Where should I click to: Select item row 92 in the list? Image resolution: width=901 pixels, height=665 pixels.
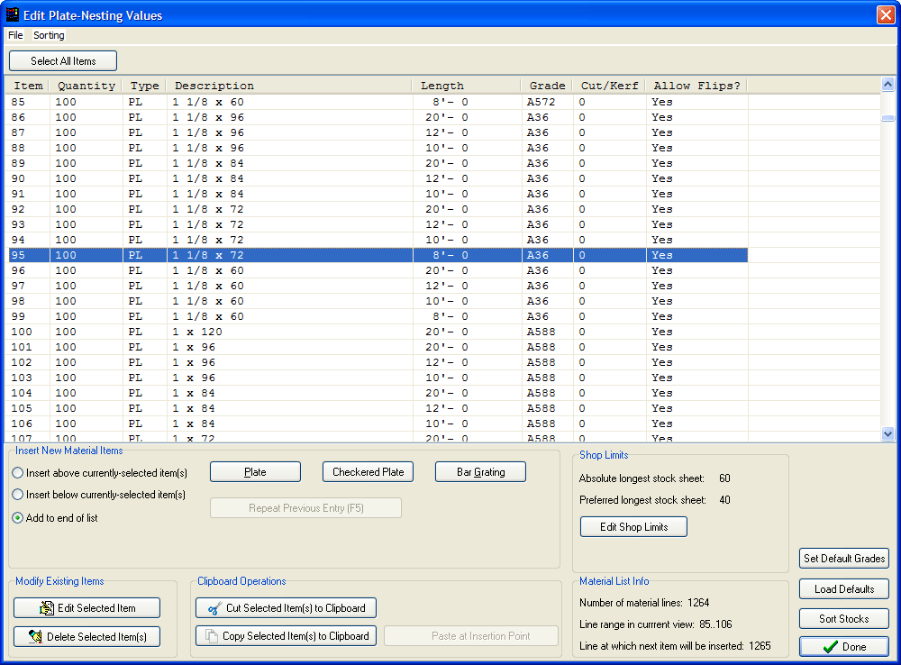[x=377, y=209]
